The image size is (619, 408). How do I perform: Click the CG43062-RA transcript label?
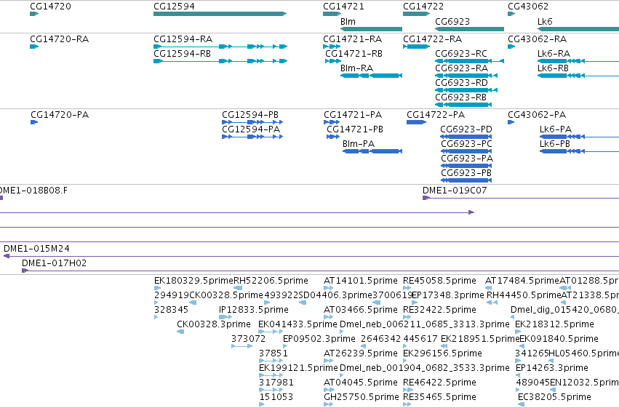[537, 39]
